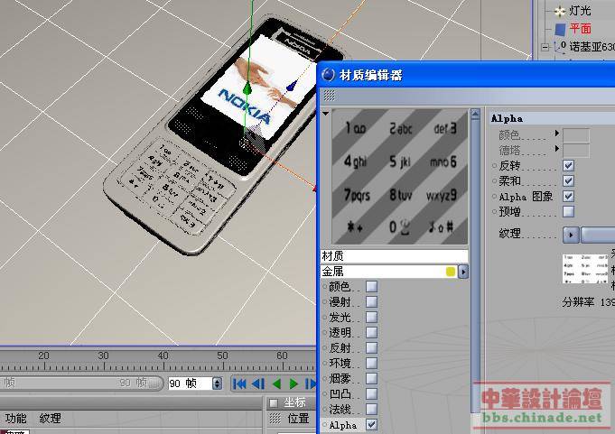Viewport: 615px width, 434px height.
Task: Play animation backwards
Action: 277,383
